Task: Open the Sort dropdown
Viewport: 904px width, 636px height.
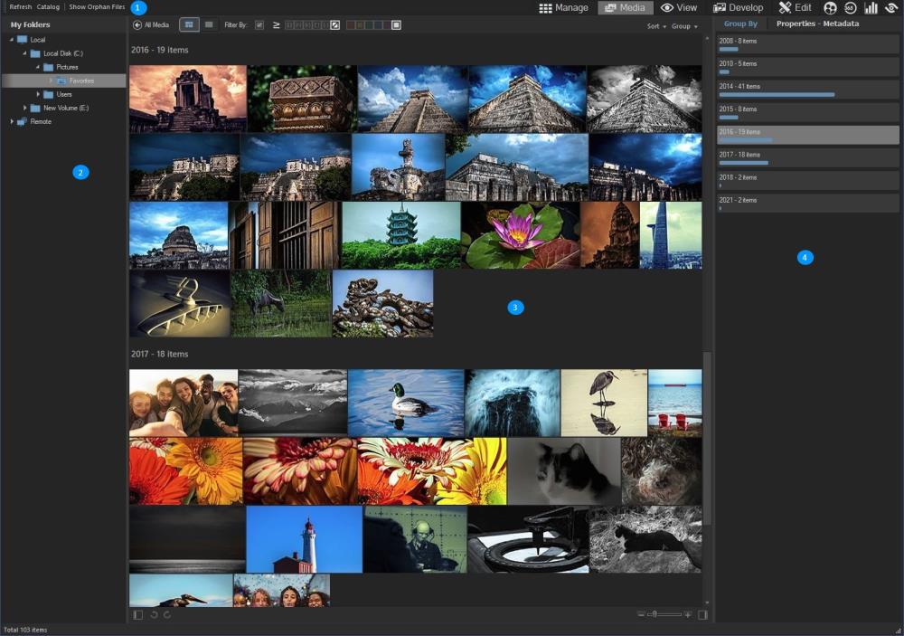Action: click(656, 26)
